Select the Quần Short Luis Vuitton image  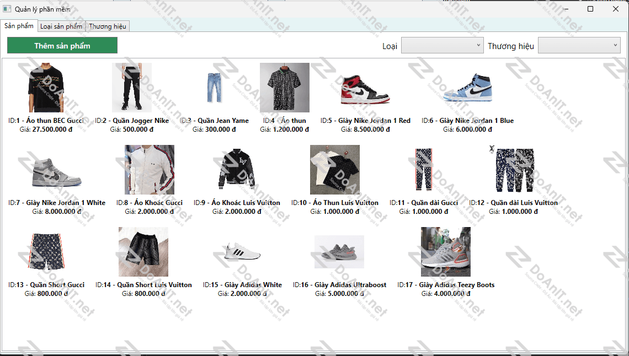[x=143, y=251]
